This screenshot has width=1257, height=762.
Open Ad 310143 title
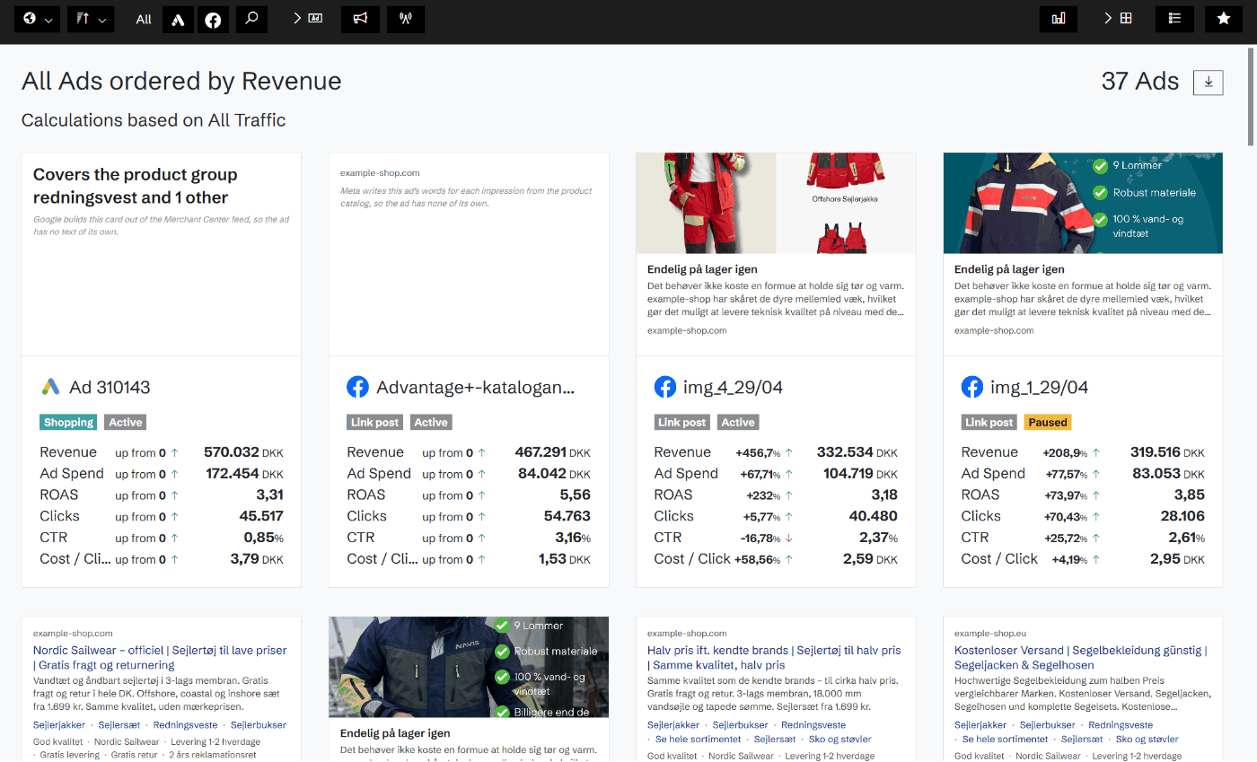pos(110,388)
